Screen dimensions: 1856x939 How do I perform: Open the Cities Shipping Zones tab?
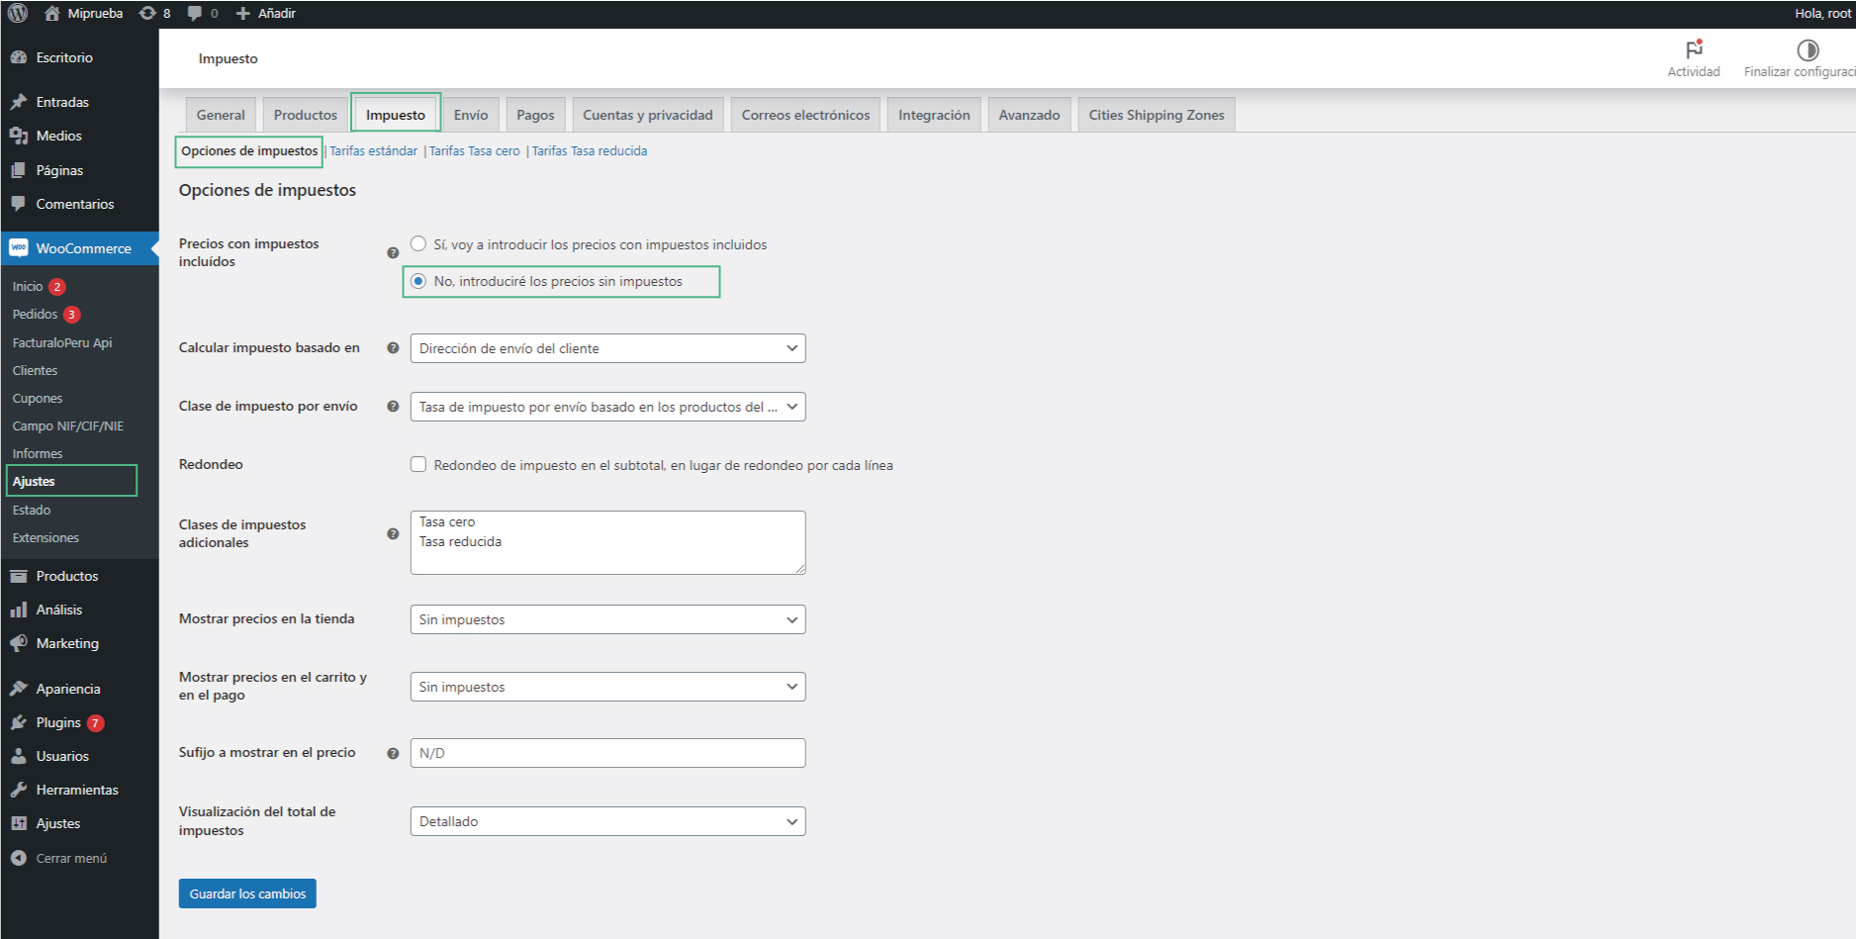[1156, 115]
